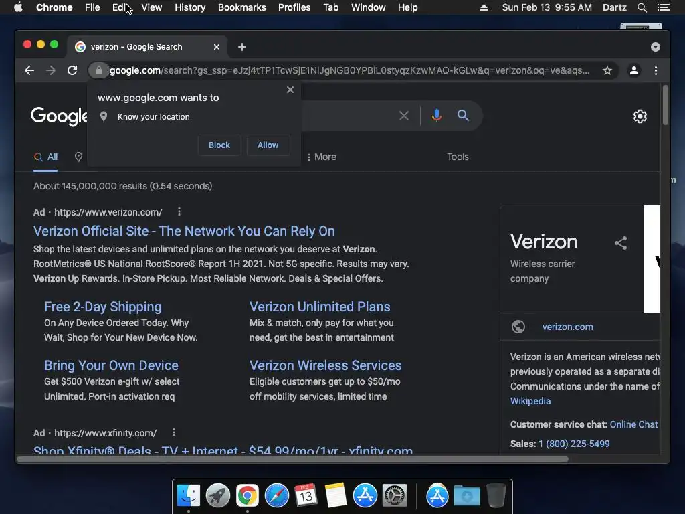Open the Bookmarks menu
The height and width of the screenshot is (514, 685).
pyautogui.click(x=242, y=7)
